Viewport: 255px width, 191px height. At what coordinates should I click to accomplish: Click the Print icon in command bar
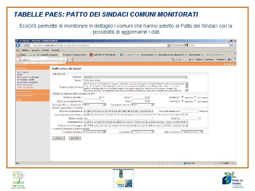[190, 60]
